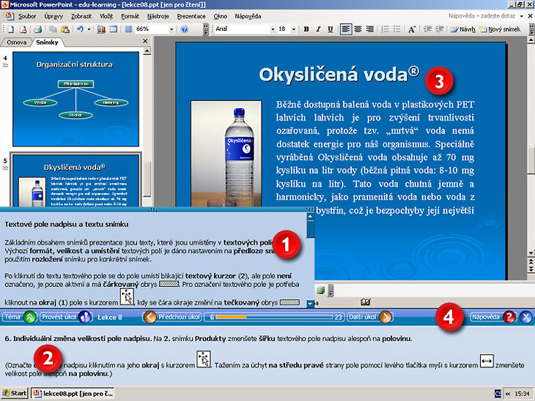Type a question in Nápověda field
535x401 pixels.
tap(481, 16)
